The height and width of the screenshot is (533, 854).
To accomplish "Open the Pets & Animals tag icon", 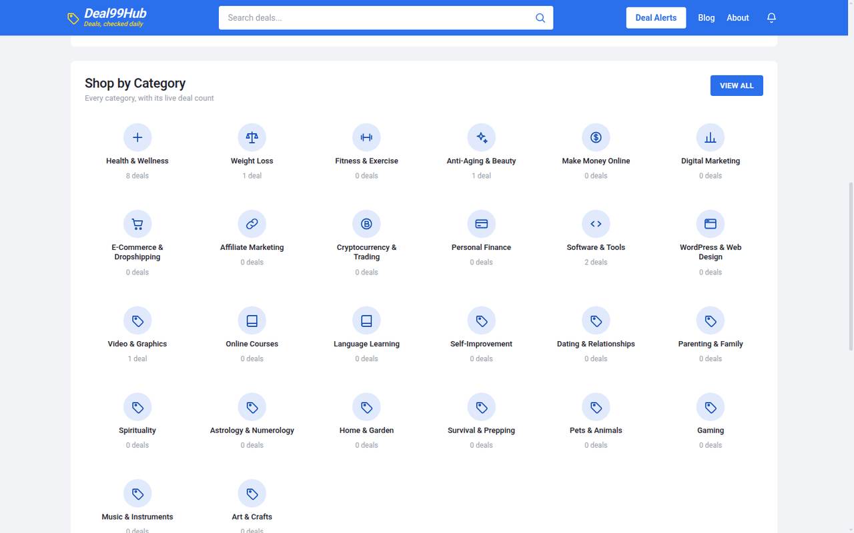I will click(596, 407).
